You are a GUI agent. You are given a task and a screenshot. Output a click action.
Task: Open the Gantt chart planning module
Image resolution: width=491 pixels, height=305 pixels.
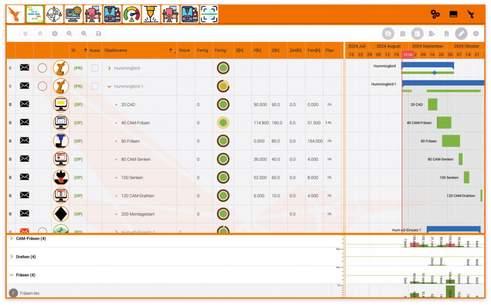click(35, 14)
